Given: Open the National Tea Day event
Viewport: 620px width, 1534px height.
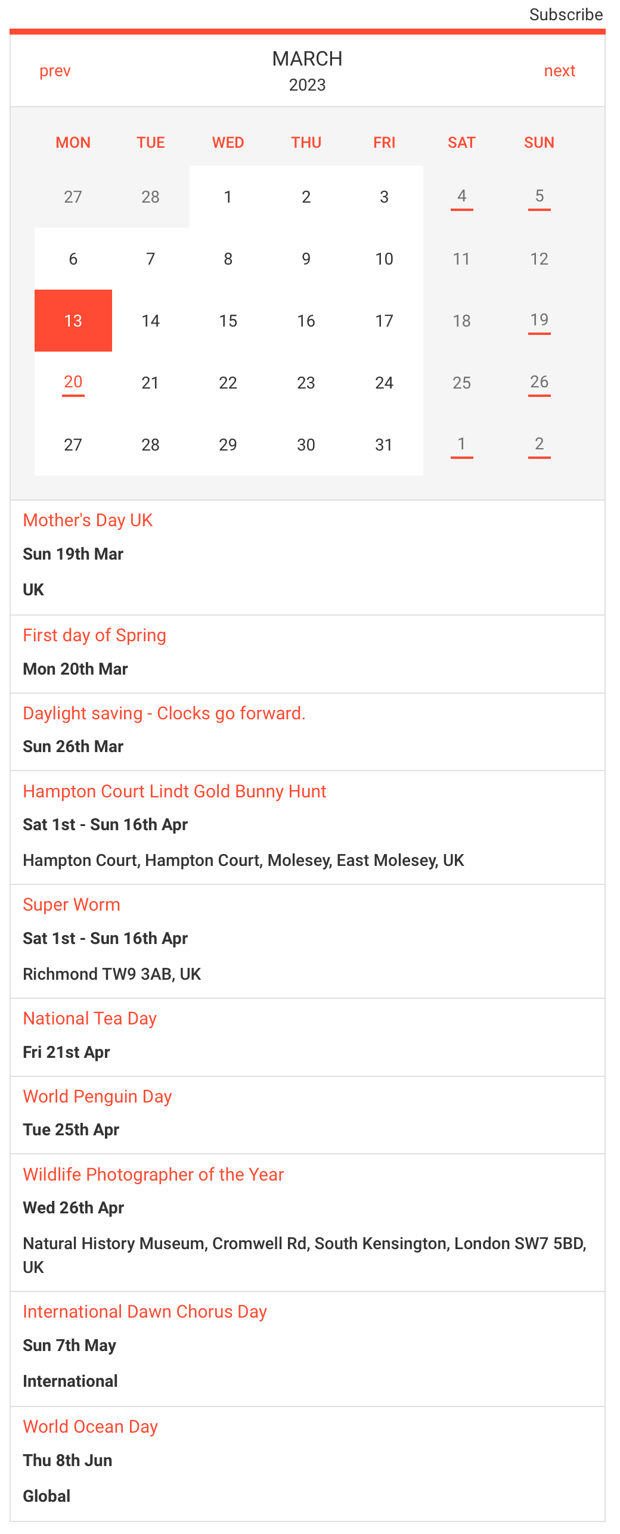Looking at the screenshot, I should coord(89,1018).
